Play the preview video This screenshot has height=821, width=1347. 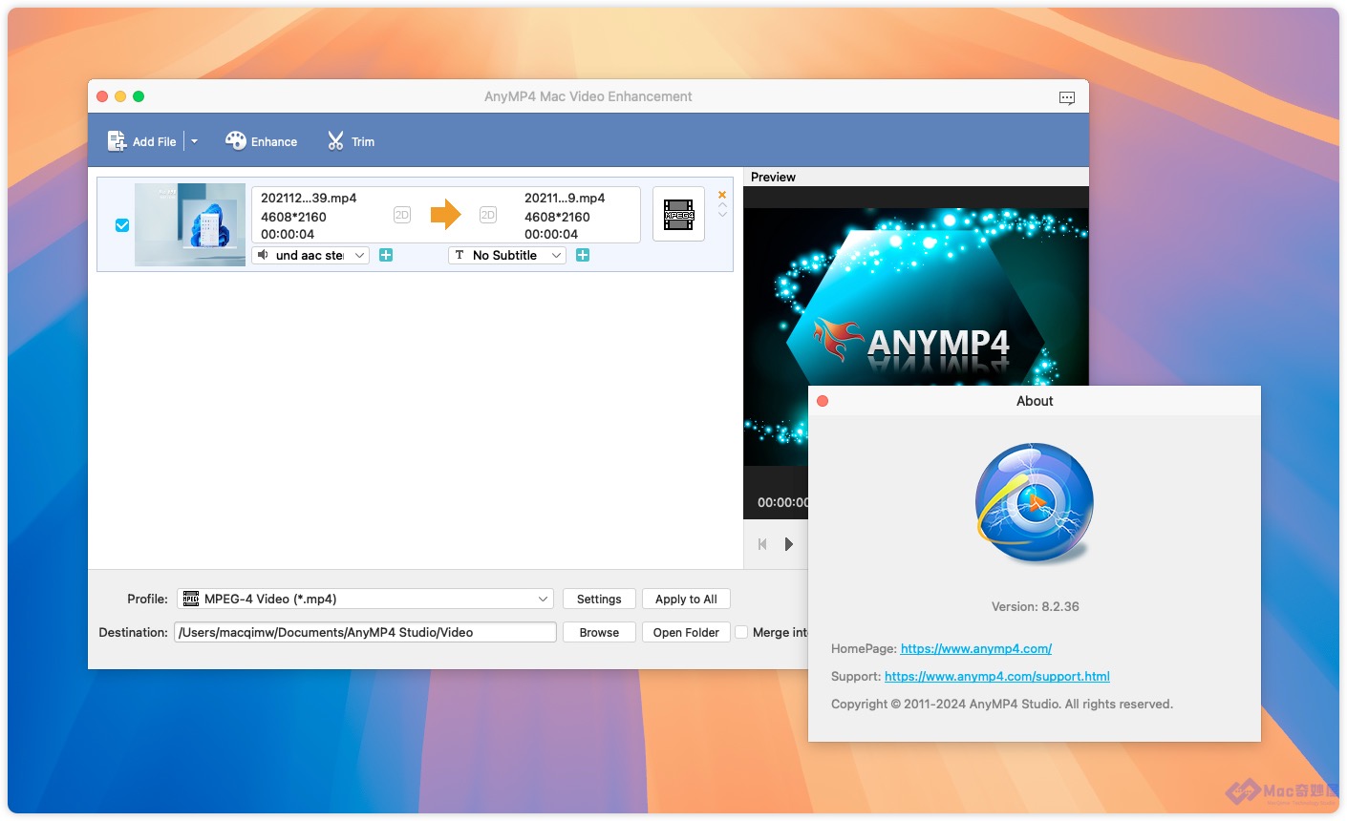click(x=789, y=544)
